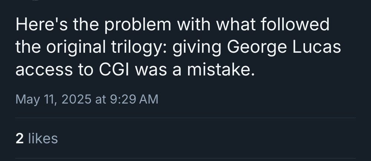Viewport: 371px width, 161px height.
Task: Select the name "George Lucas" in the post
Action: (x=284, y=48)
